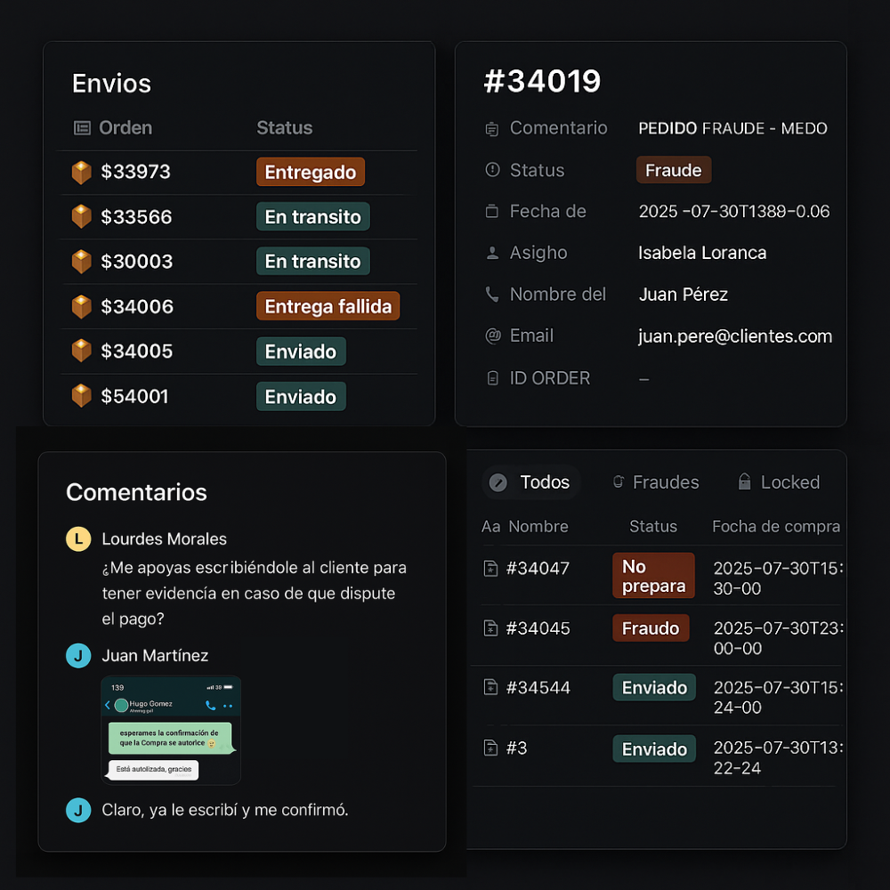Select the Locked tab
This screenshot has width=890, height=890.
tap(779, 482)
